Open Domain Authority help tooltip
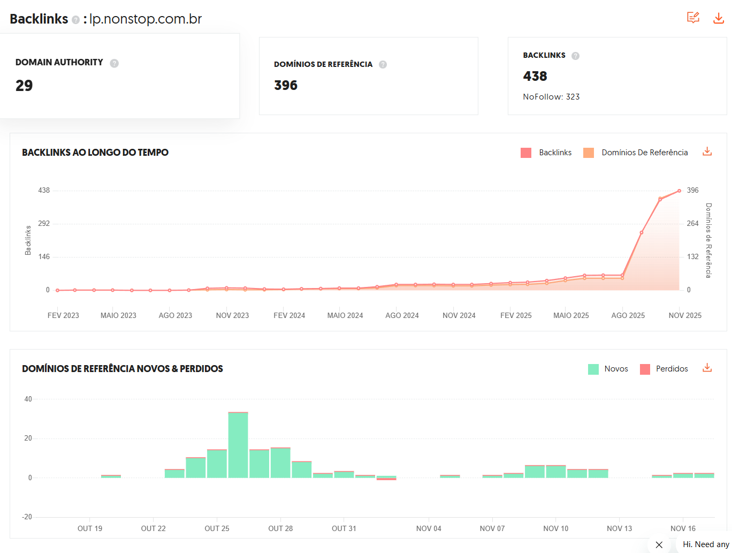The image size is (732, 553). tap(114, 63)
